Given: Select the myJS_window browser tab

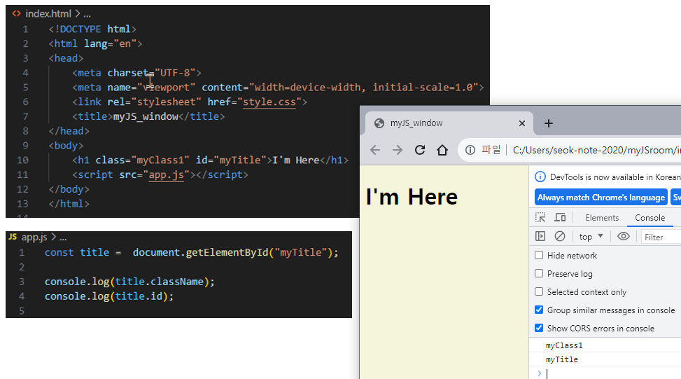Looking at the screenshot, I should 450,123.
